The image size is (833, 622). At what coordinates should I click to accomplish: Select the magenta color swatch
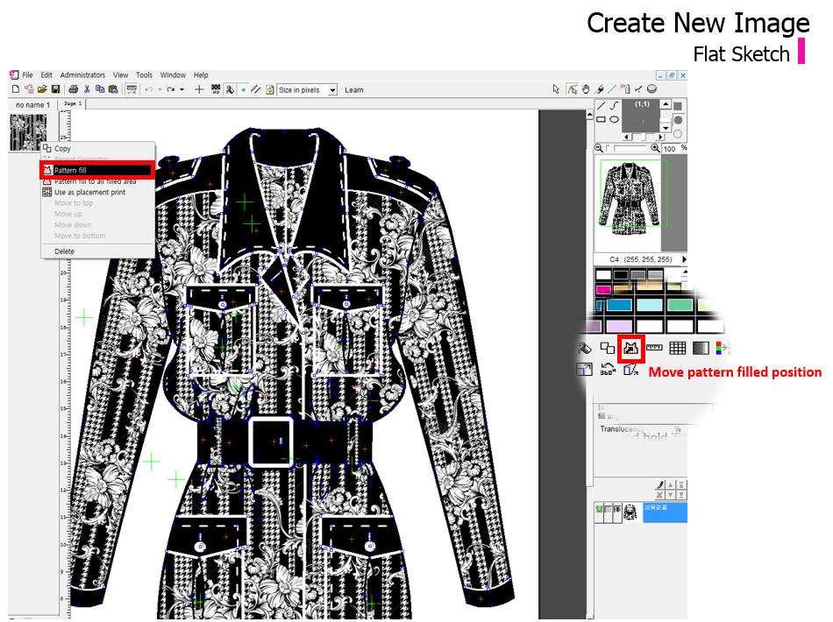[x=603, y=289]
